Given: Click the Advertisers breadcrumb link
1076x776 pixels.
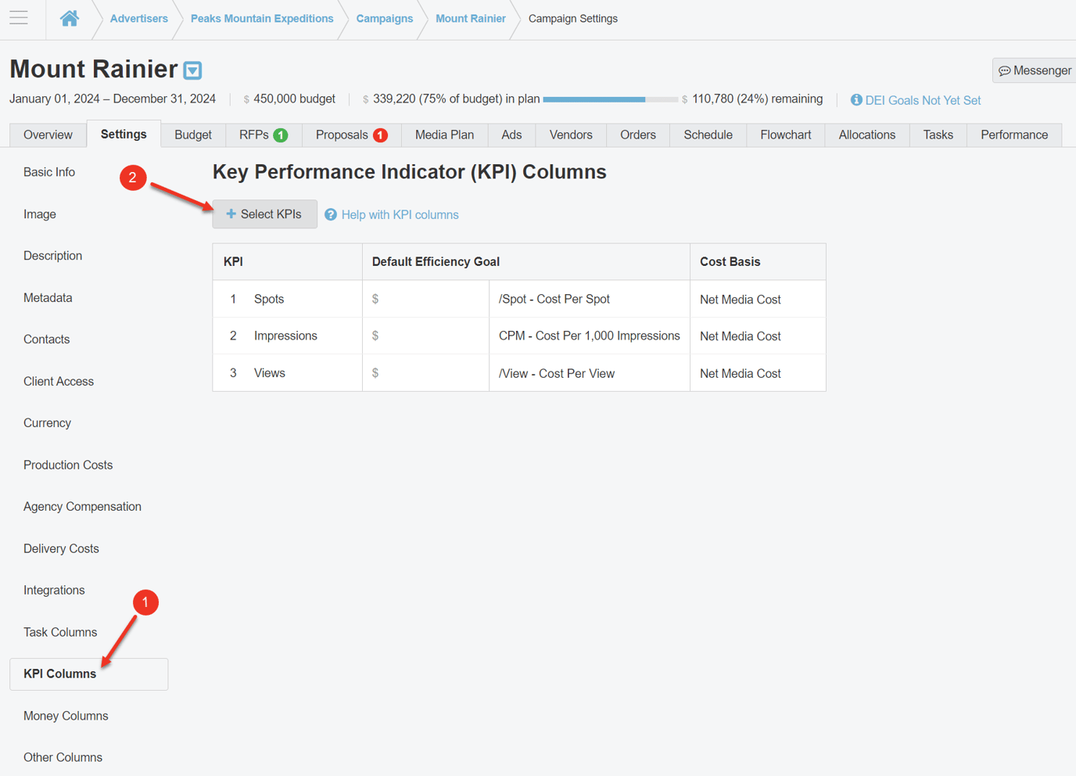Looking at the screenshot, I should 138,17.
